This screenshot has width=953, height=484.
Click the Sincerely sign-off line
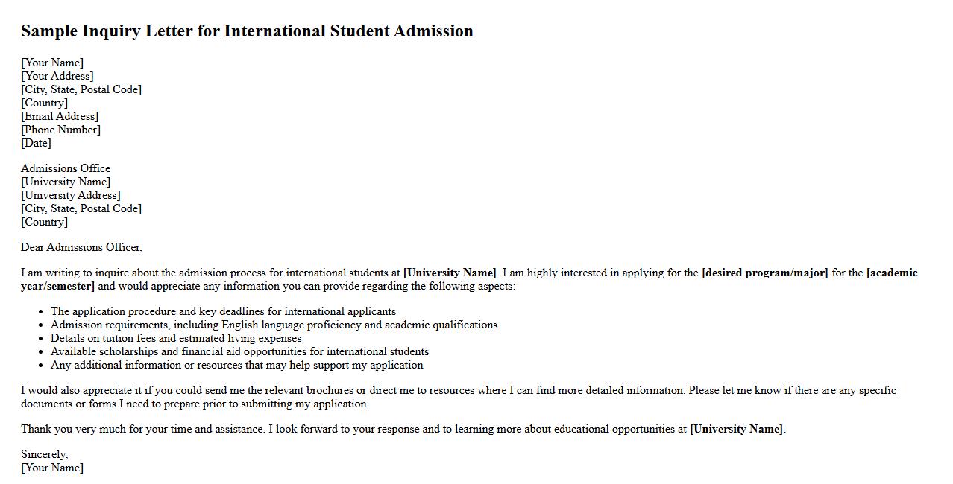44,454
